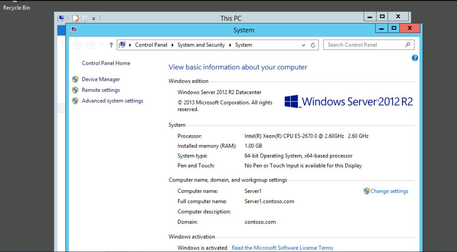
Task: Click the Windows Server 2012 R2 Datacenter text
Action: 219,92
